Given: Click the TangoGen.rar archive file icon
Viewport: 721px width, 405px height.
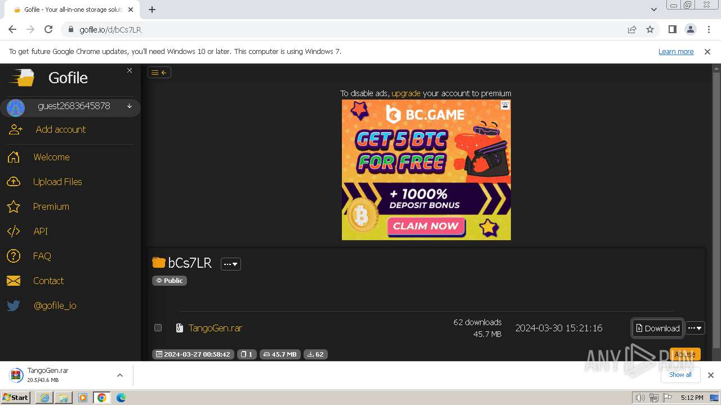Looking at the screenshot, I should tap(180, 328).
